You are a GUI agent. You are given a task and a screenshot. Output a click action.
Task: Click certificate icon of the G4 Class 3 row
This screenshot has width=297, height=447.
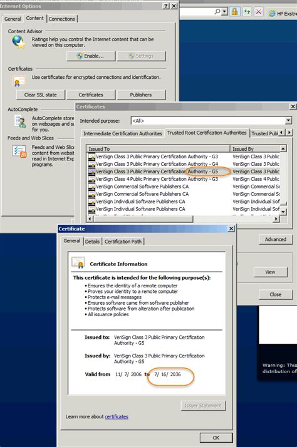point(91,164)
